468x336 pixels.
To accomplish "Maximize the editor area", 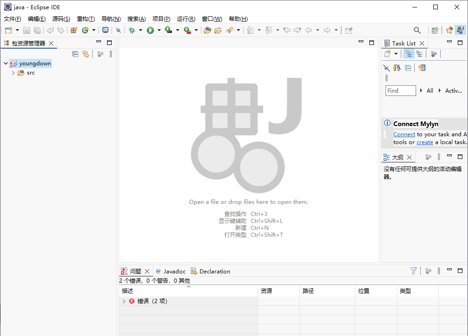I will (372, 43).
